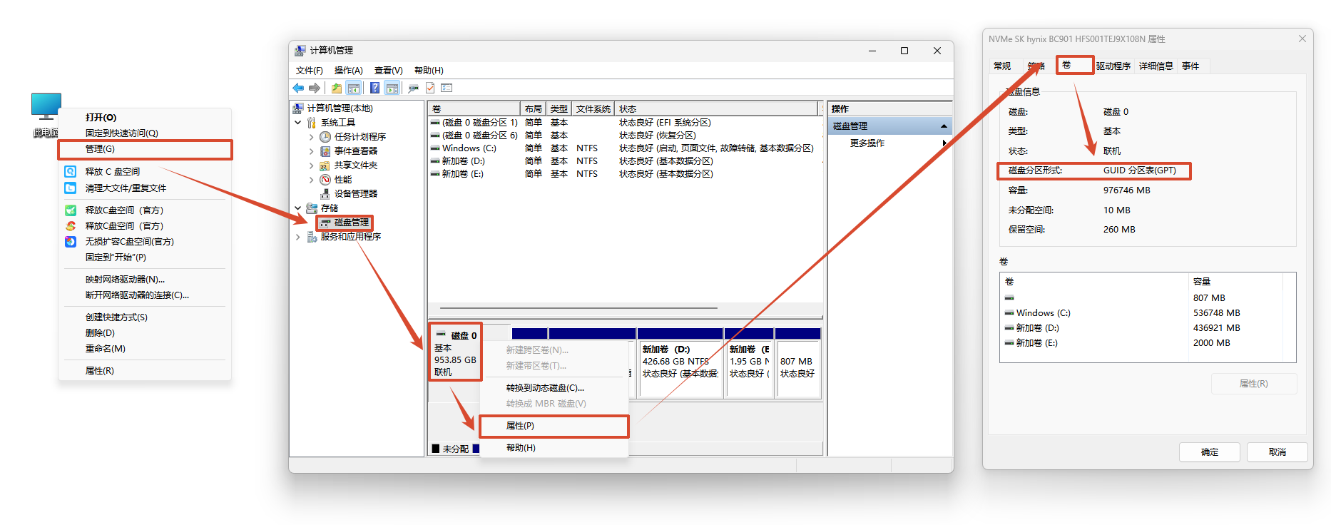Click the up-one-level folder toolbar icon
This screenshot has height=525, width=1331.
click(337, 88)
